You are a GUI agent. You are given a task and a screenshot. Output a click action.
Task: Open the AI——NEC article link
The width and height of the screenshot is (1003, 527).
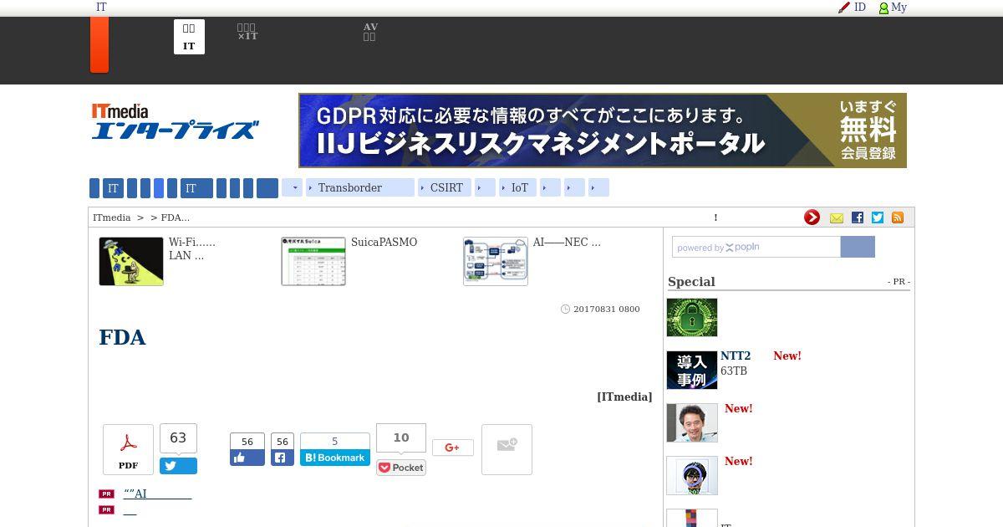point(567,243)
